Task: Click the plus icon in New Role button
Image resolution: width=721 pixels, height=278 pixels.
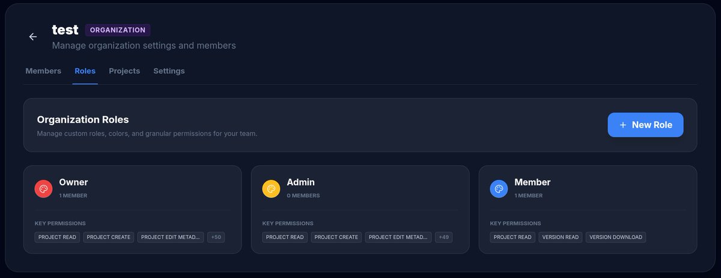Action: click(x=623, y=125)
